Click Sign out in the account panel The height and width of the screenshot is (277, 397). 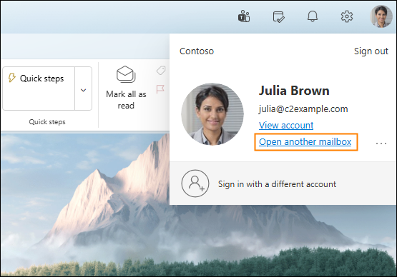(x=371, y=51)
